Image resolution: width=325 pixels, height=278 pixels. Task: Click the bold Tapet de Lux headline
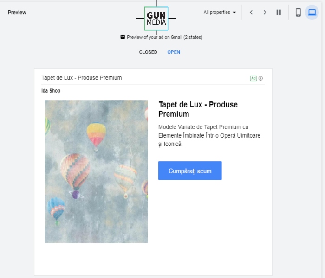click(198, 109)
